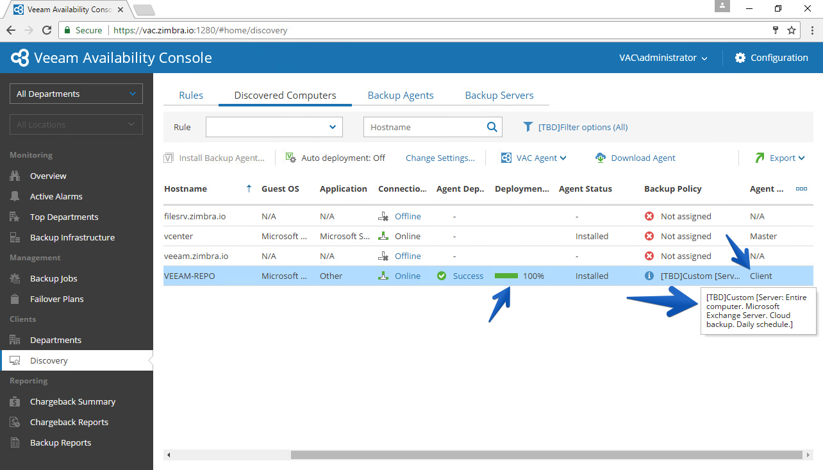Click the green Success check icon
Screen dimensions: 823x470
point(442,276)
